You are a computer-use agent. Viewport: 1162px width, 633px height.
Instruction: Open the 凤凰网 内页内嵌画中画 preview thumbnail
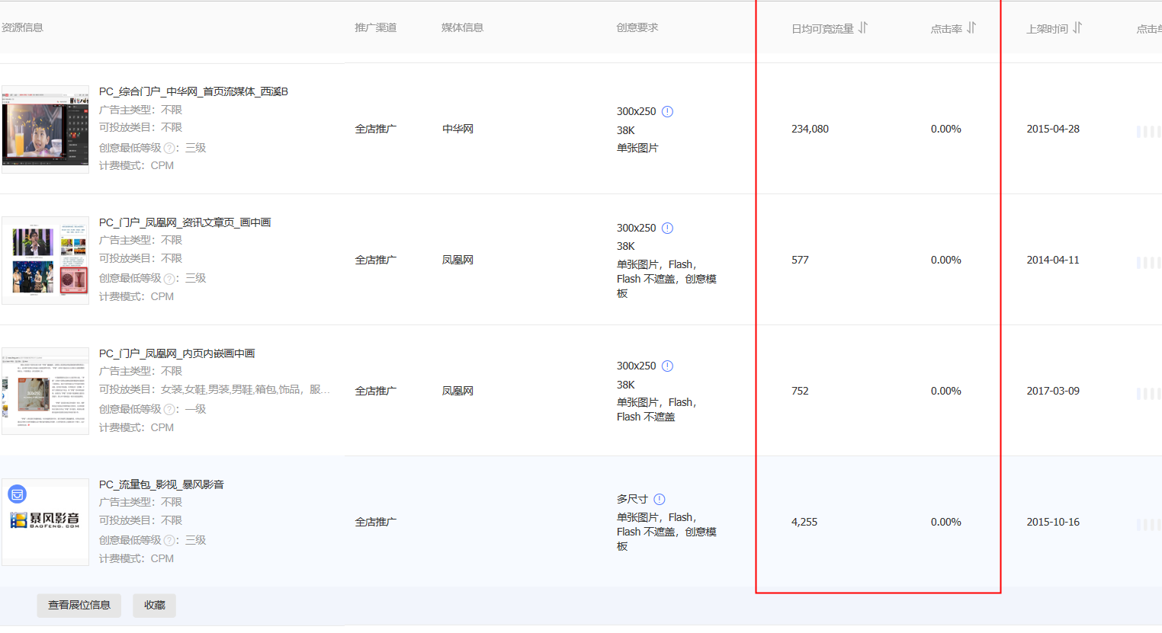[x=45, y=392]
